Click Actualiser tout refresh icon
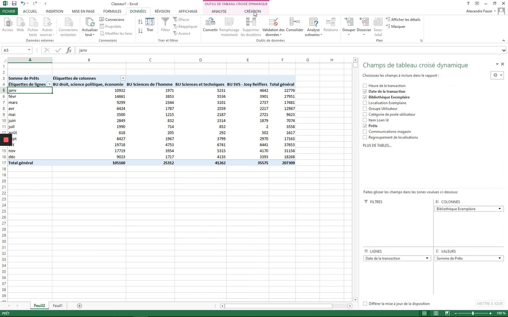 (90, 27)
